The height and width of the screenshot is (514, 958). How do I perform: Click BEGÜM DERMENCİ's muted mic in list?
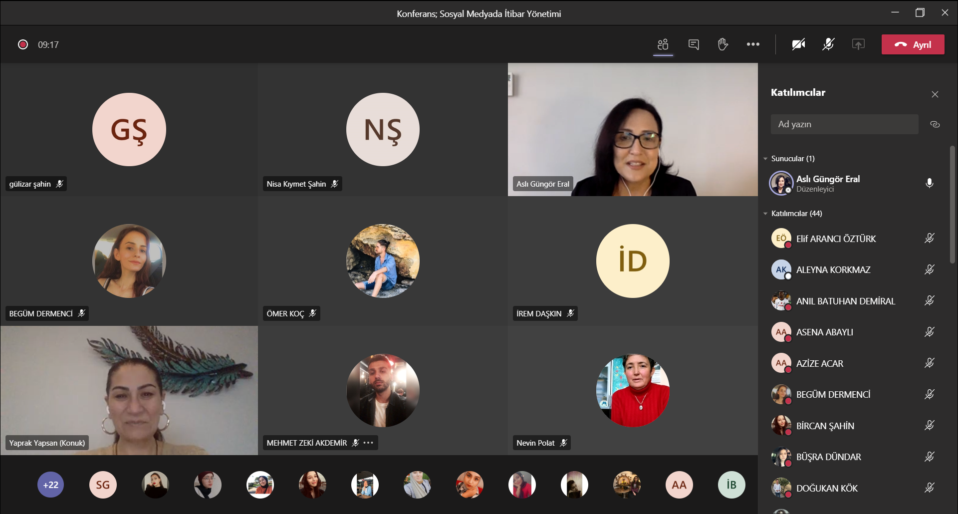[x=930, y=395]
